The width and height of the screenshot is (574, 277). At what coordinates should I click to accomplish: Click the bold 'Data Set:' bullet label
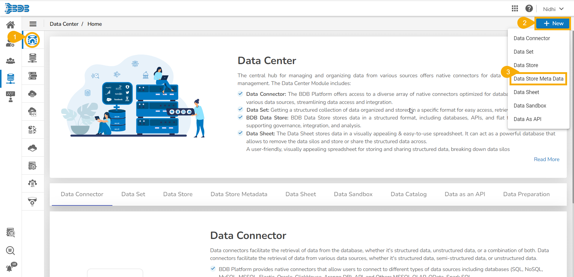pos(258,110)
